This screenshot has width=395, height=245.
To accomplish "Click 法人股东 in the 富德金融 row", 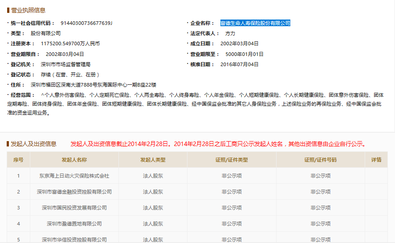I will coord(153,192).
